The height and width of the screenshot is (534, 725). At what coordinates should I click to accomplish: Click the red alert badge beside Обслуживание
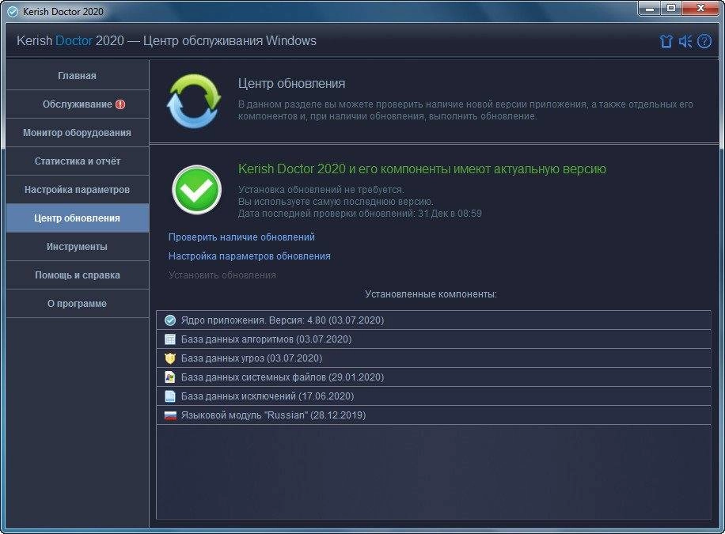[120, 104]
